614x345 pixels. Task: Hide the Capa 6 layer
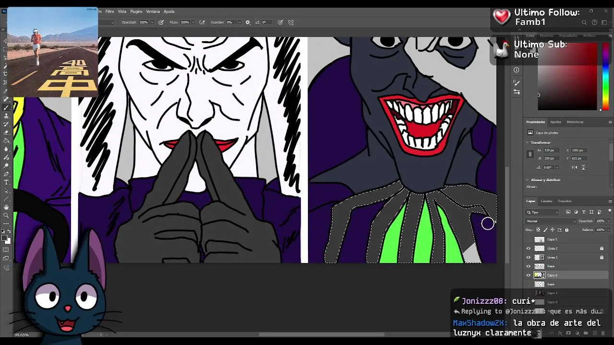point(529,275)
